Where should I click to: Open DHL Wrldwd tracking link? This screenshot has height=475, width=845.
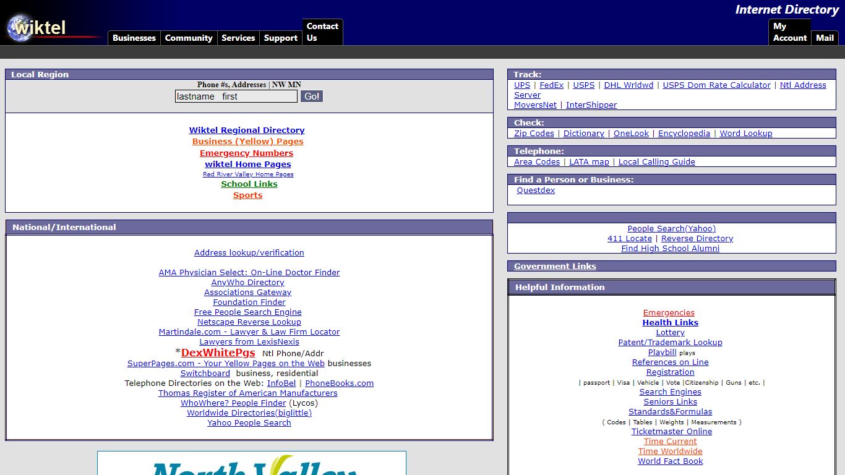click(628, 85)
